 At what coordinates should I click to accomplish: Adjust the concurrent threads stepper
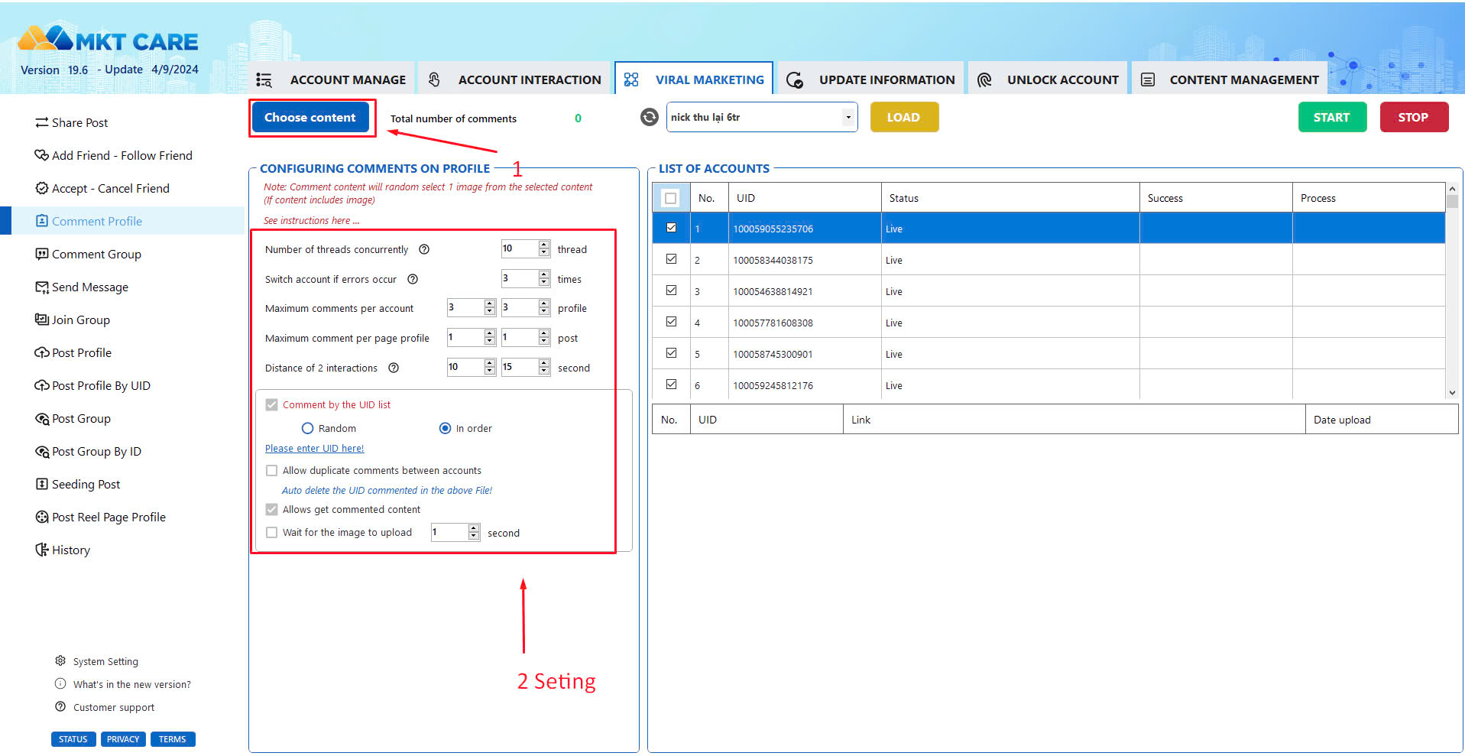click(x=544, y=248)
